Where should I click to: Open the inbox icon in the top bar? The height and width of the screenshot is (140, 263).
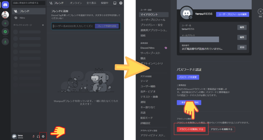point(115,3)
